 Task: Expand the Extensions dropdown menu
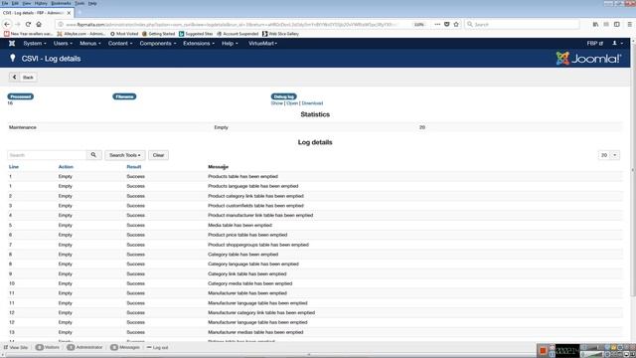(199, 43)
